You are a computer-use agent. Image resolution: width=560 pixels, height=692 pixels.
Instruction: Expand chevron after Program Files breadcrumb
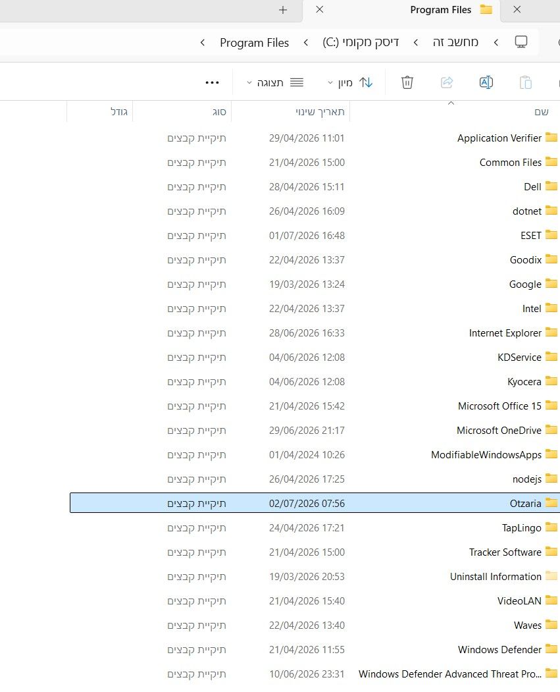pos(203,42)
